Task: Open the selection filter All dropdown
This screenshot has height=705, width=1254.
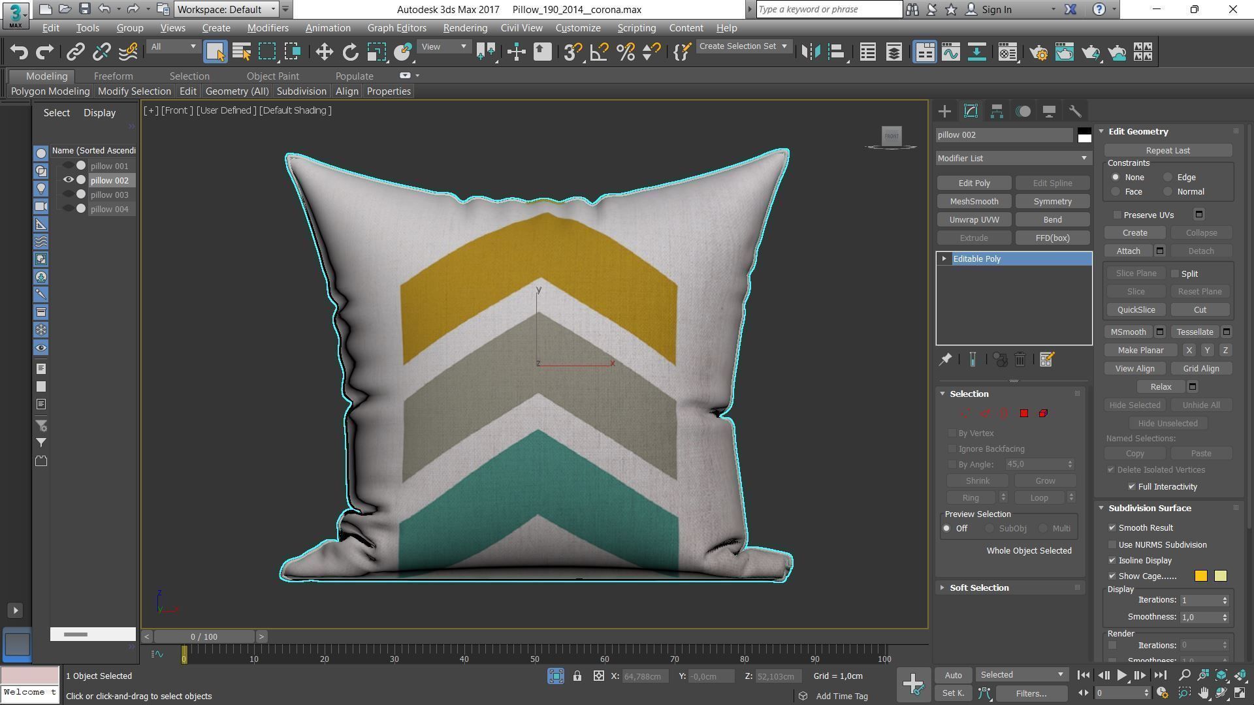Action: 173,46
